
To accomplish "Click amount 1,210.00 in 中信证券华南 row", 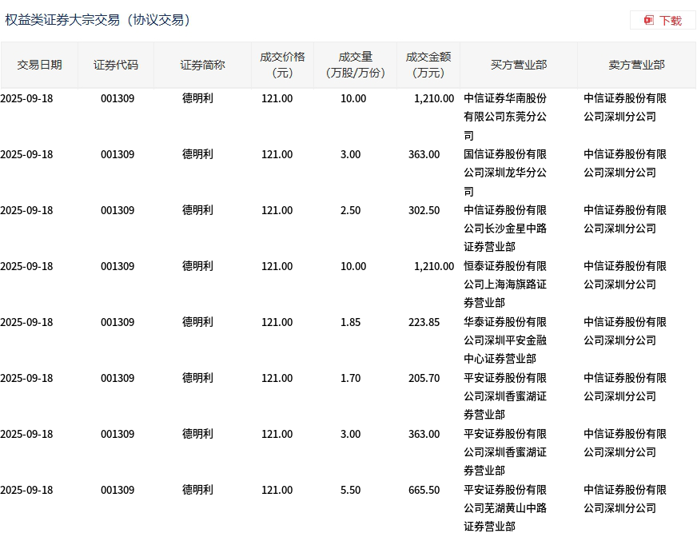I will (434, 98).
